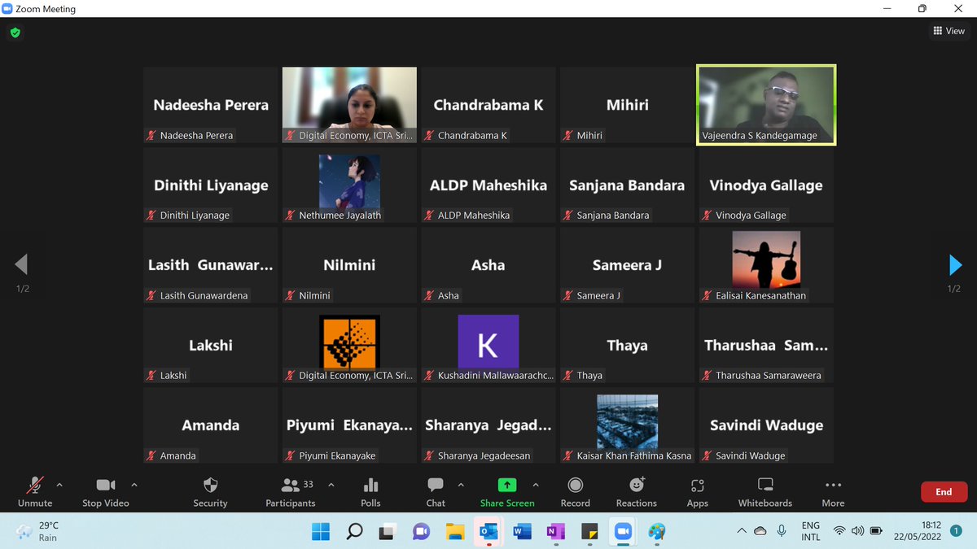Show hidden system tray icons
Viewport: 977px width, 549px height.
pos(741,531)
